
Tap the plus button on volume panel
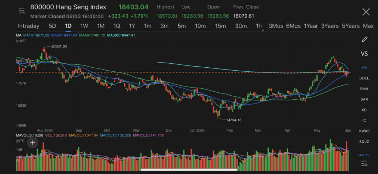[x=32, y=143]
